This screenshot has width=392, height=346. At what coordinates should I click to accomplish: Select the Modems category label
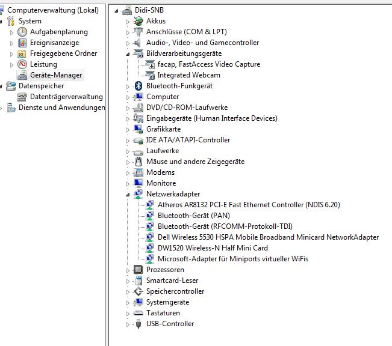(161, 172)
